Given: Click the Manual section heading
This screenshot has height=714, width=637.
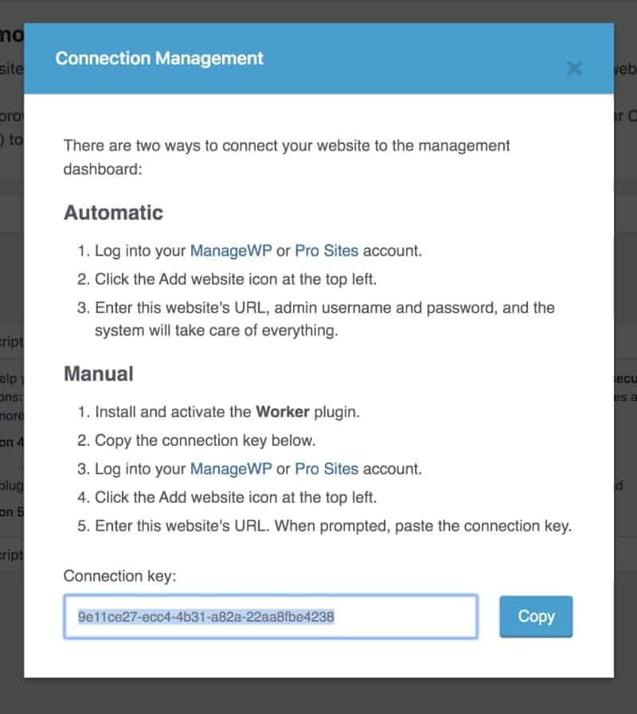Looking at the screenshot, I should 99,373.
